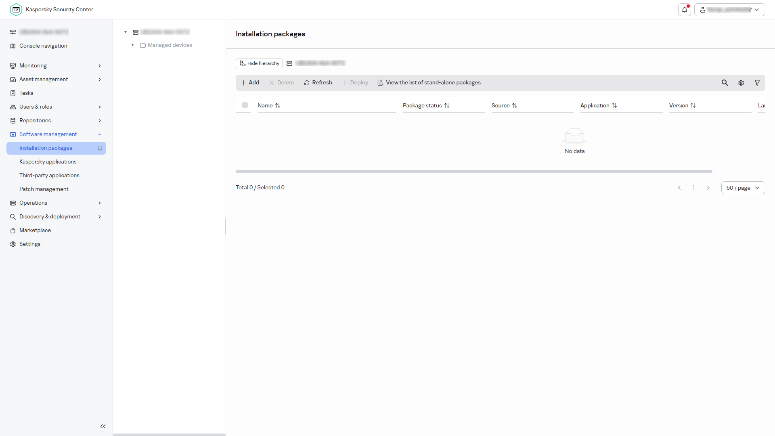Expand the Managed devices tree node
This screenshot has height=436, width=775.
[132, 45]
